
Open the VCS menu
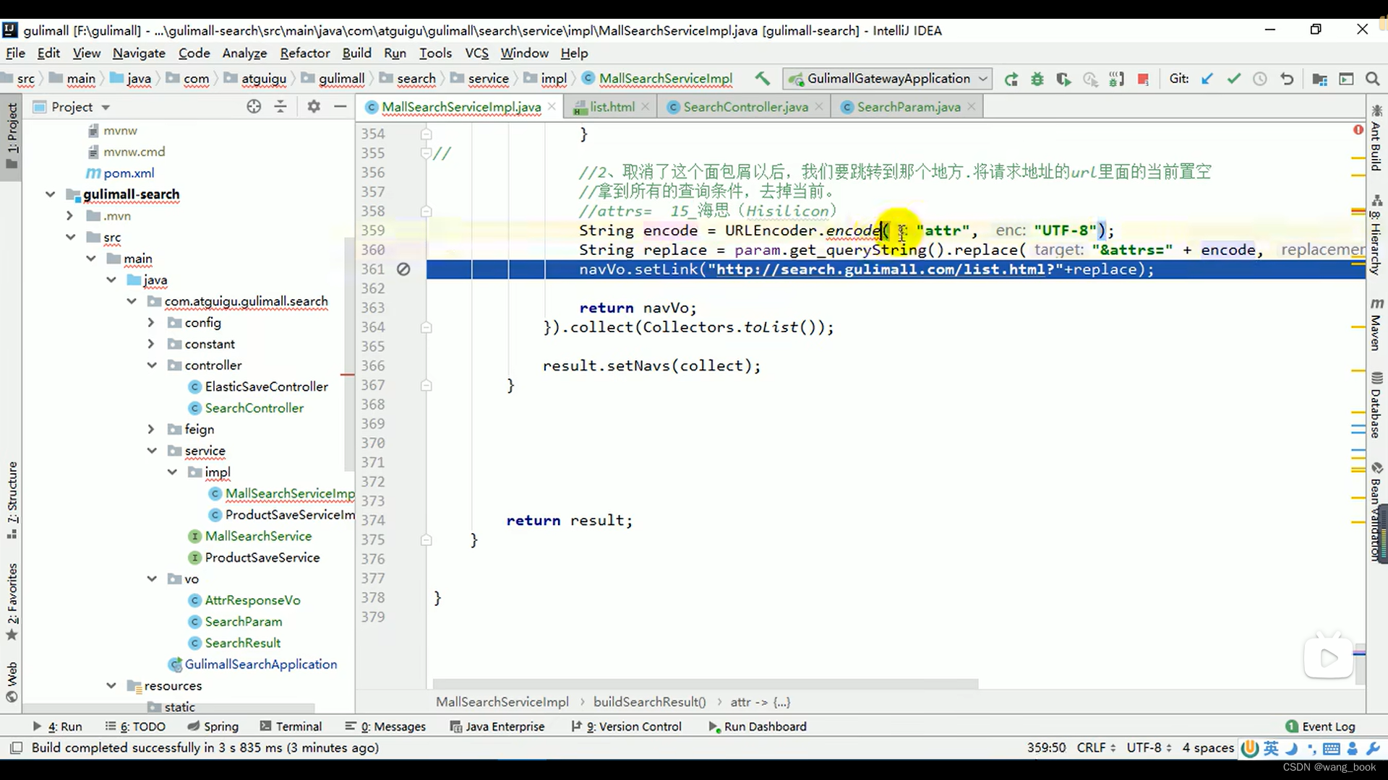[476, 53]
